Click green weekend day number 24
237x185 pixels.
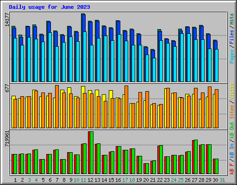(x=174, y=180)
